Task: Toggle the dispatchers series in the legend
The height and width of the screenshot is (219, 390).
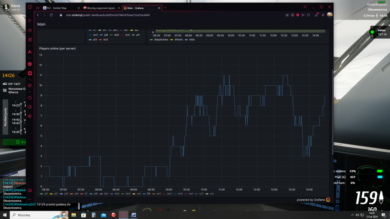Action: pos(159,39)
